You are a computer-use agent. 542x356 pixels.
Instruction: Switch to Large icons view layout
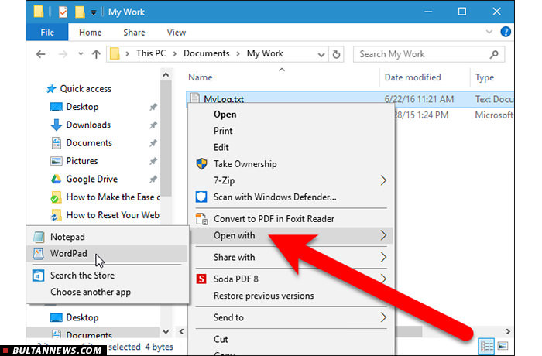[503, 346]
